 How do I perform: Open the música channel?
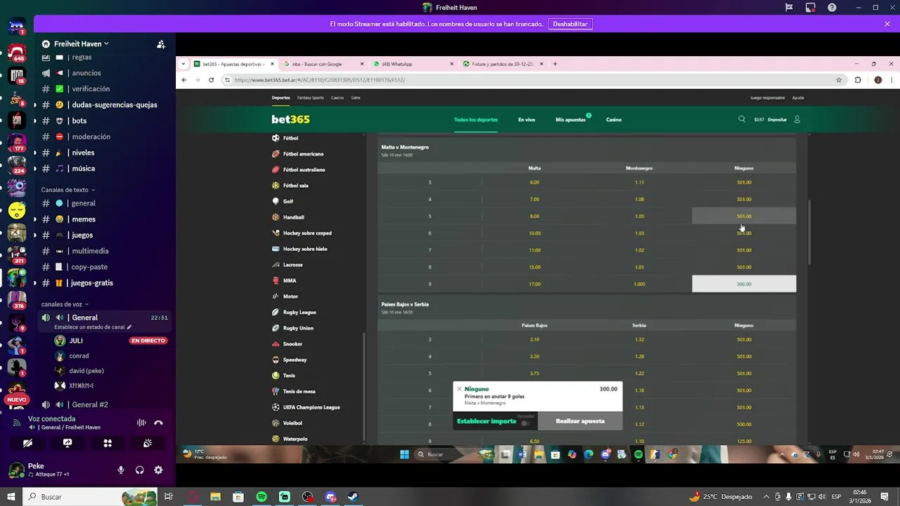tap(102, 169)
